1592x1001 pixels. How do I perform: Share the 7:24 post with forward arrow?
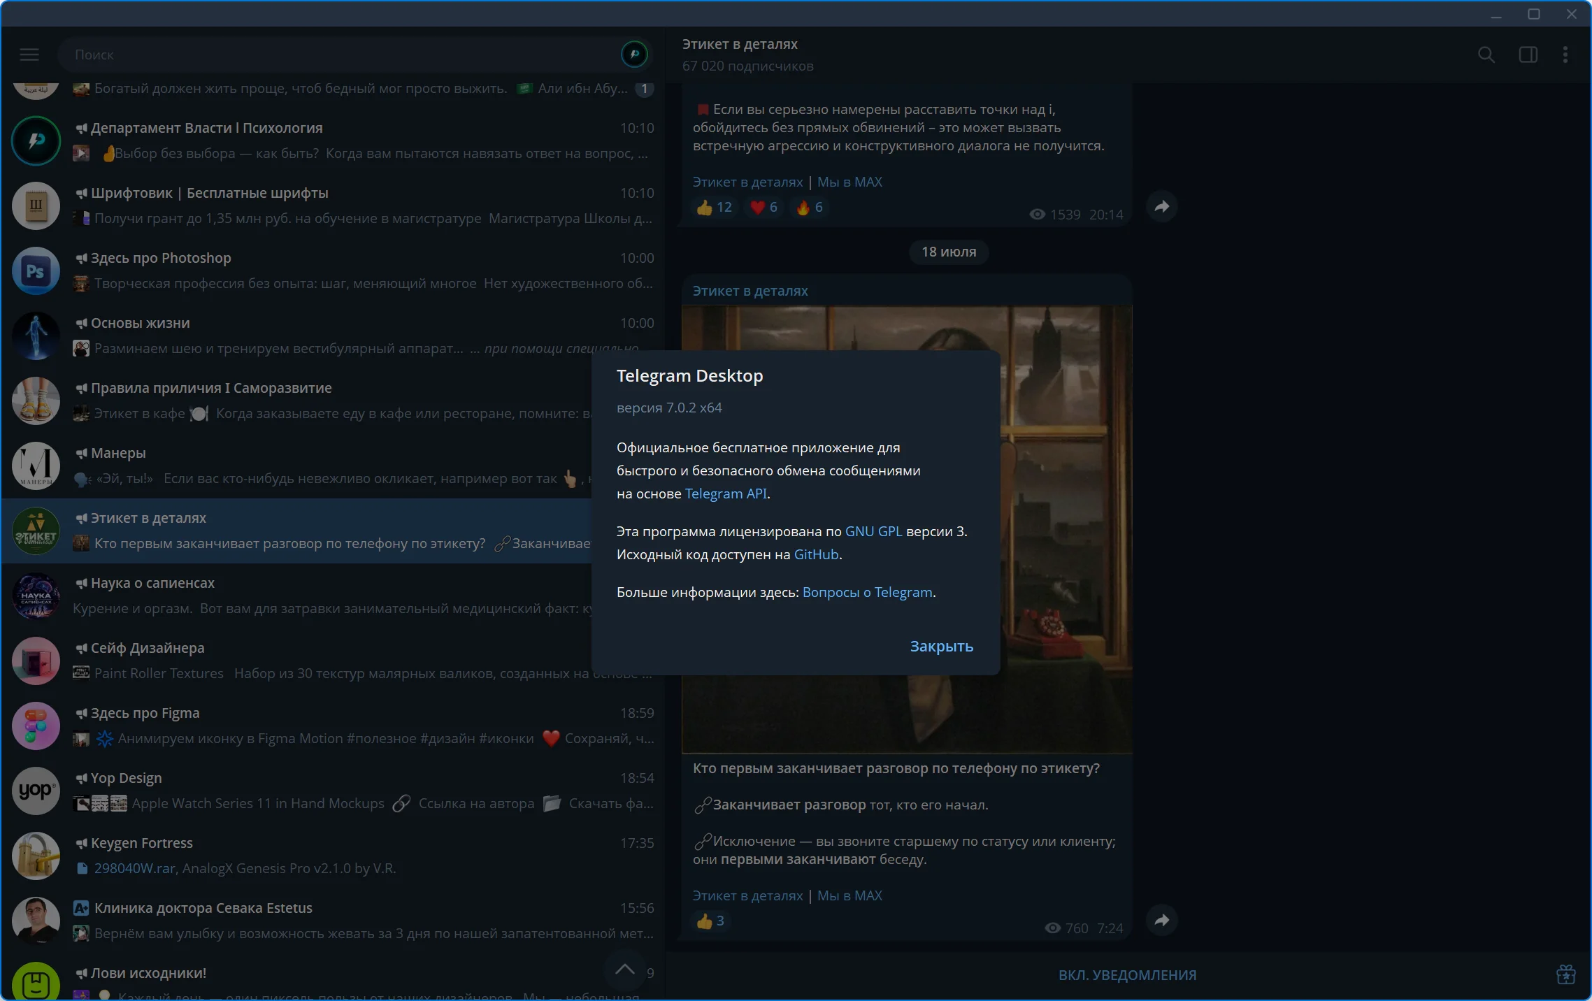(x=1162, y=920)
